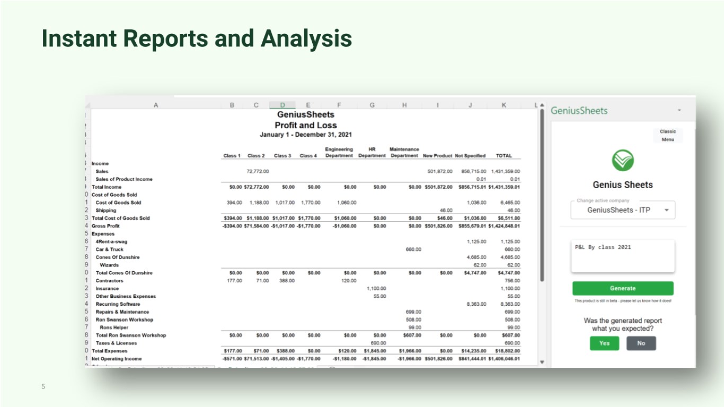Image resolution: width=724 pixels, height=407 pixels.
Task: Click the 'Gross Profit' row label
Action: pyautogui.click(x=105, y=226)
